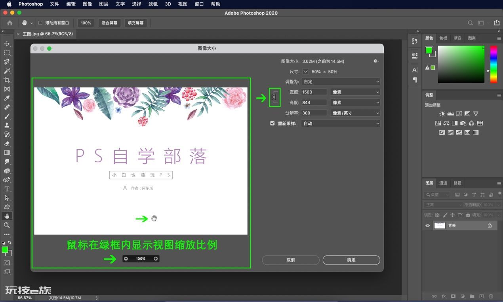Click the 取消 button

coord(291,260)
